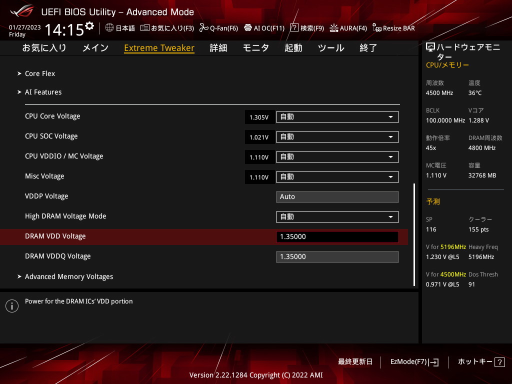Switch to the メイン tab
The height and width of the screenshot is (384, 512).
(x=95, y=48)
